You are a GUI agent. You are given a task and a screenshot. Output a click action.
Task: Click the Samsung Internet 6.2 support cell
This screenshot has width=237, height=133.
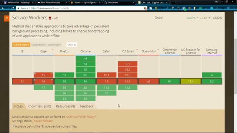point(212,81)
